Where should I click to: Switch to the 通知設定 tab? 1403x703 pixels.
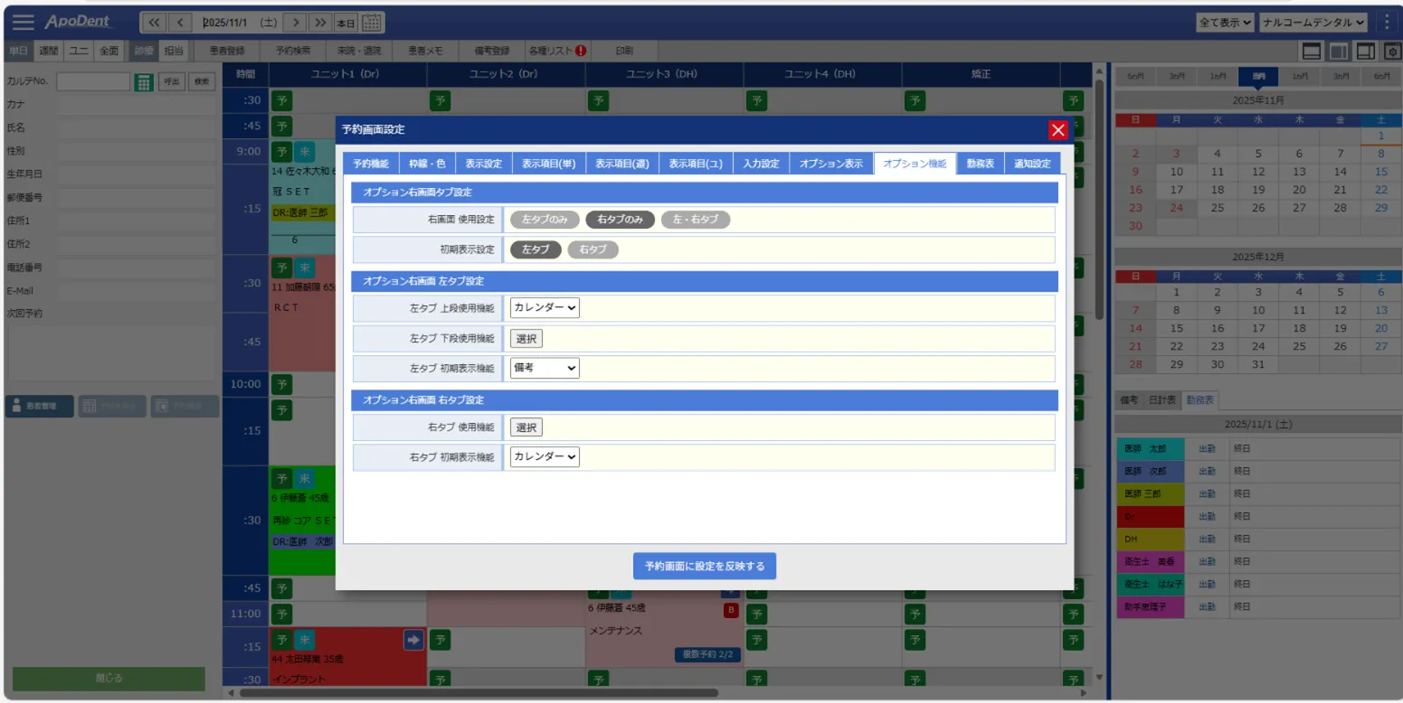[x=1032, y=164]
